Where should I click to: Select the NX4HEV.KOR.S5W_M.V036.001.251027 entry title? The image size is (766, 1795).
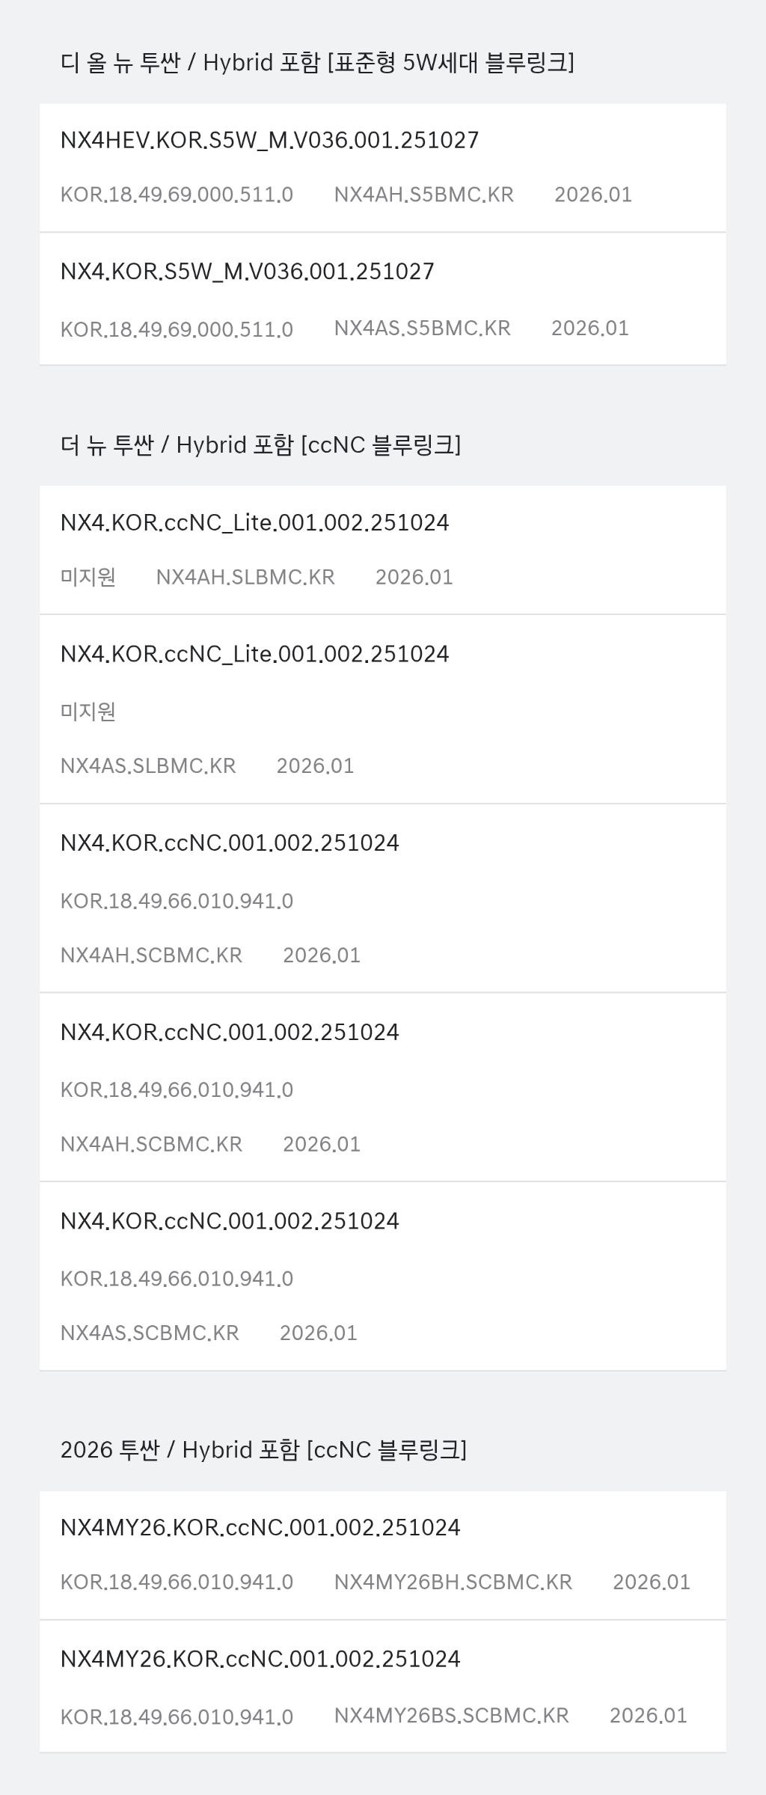tap(269, 141)
